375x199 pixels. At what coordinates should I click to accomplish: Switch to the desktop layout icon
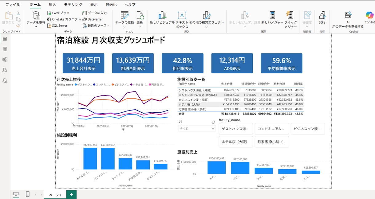tap(16, 194)
